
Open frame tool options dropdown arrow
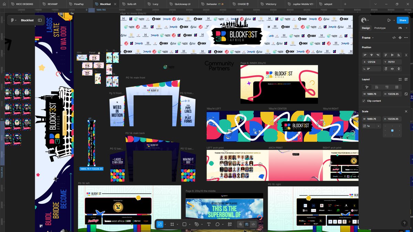pos(177,224)
